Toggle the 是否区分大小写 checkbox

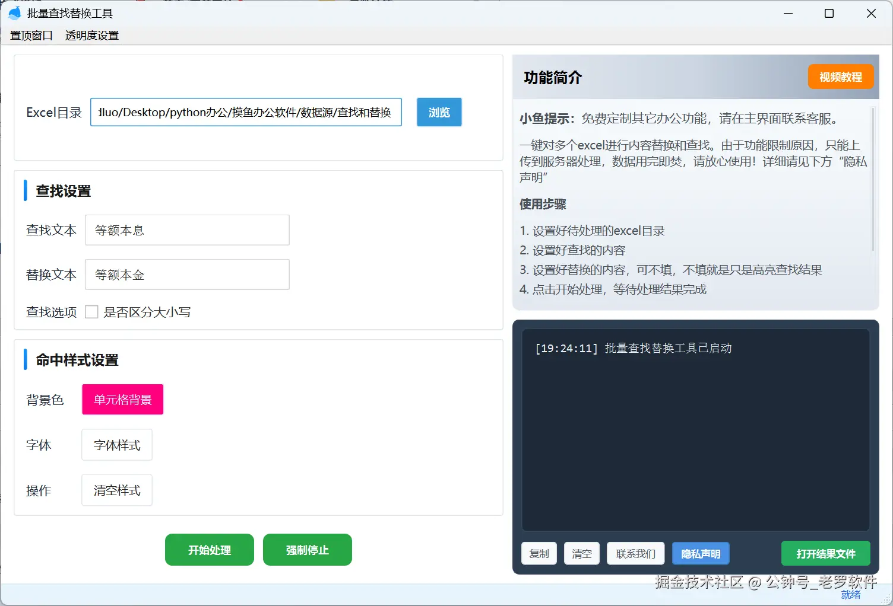pos(91,312)
